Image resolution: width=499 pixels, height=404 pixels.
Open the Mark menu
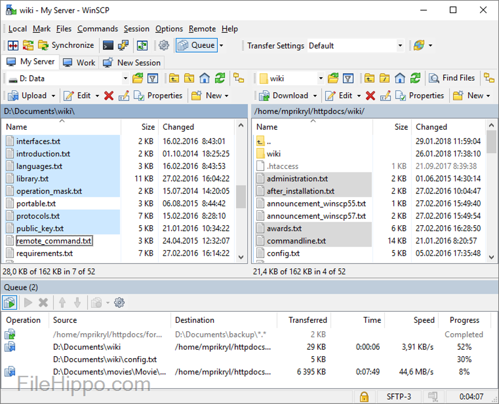(x=42, y=29)
